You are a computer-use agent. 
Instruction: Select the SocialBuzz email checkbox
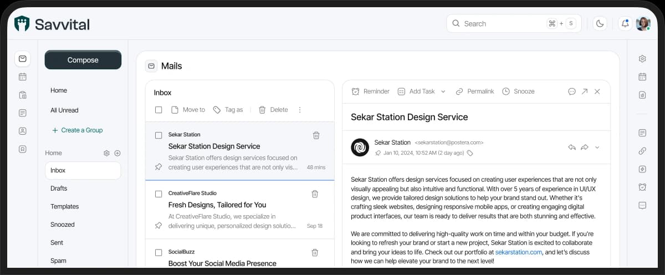[158, 252]
